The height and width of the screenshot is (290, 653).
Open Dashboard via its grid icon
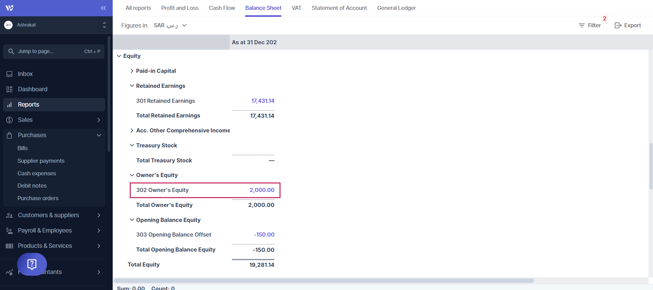[10, 89]
